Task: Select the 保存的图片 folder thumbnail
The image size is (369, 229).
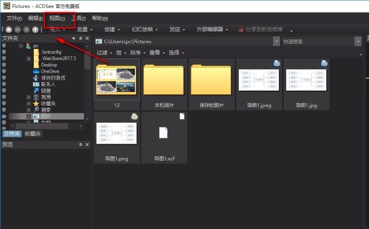Action: click(x=211, y=84)
